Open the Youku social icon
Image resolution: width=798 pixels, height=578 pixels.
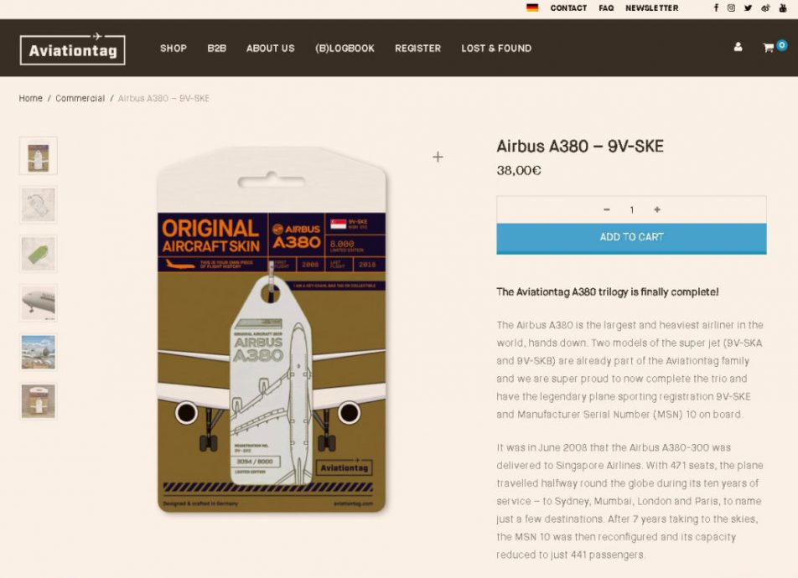coord(783,8)
